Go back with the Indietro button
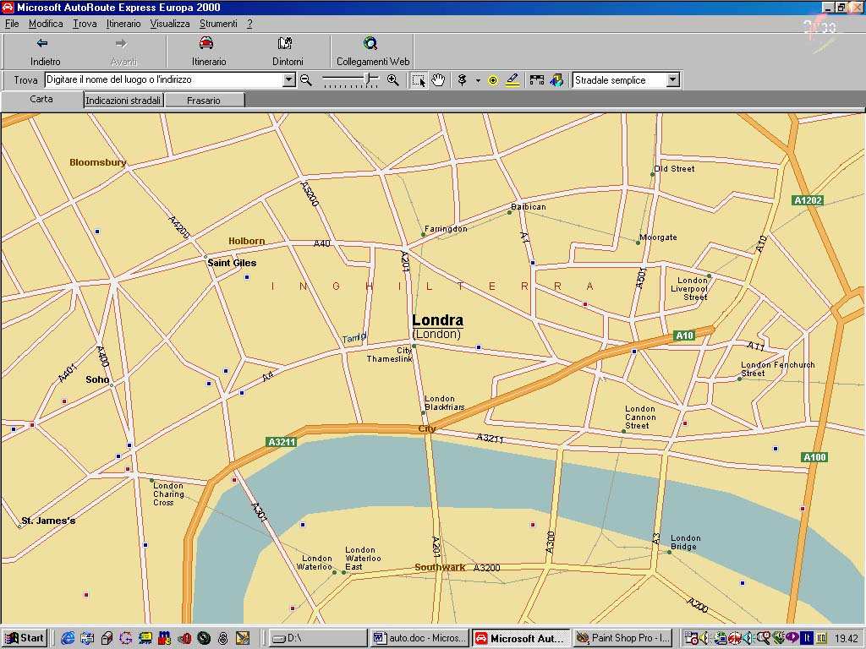Viewport: 866px width, 649px height. tap(46, 52)
